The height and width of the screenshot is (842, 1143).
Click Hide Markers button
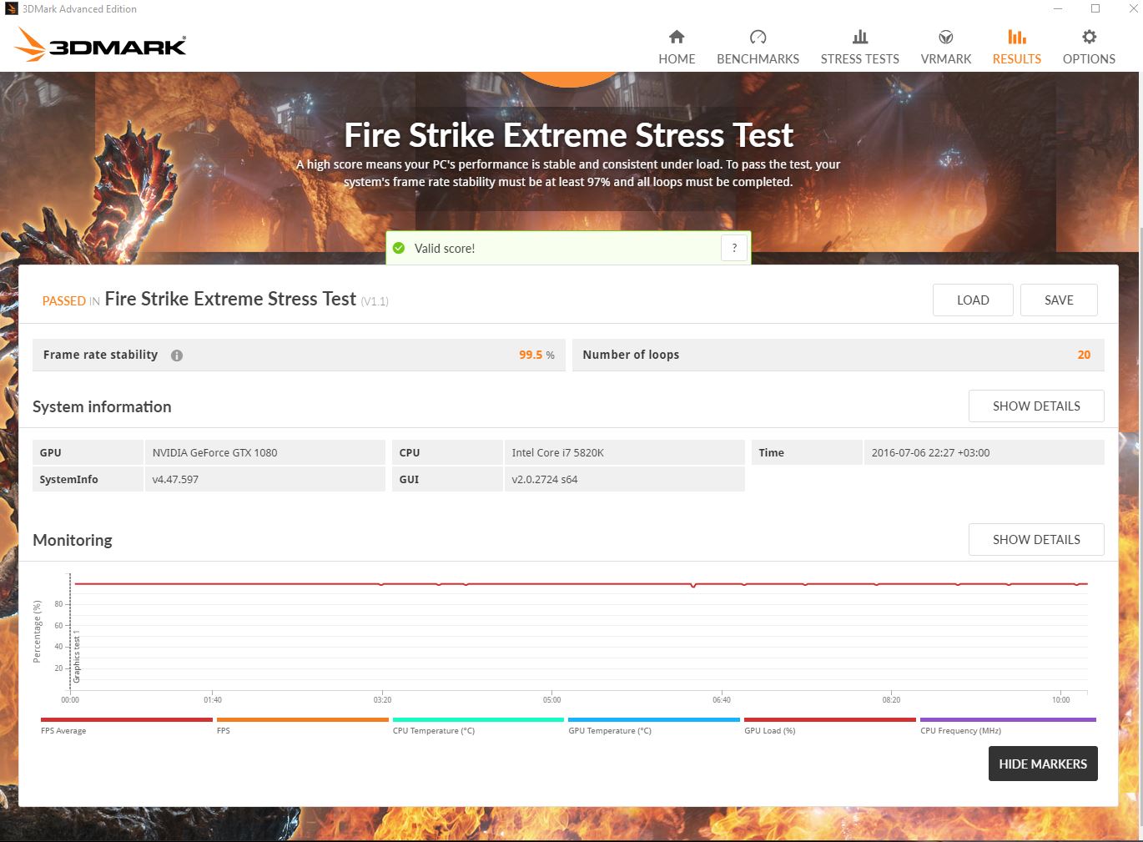pos(1043,764)
